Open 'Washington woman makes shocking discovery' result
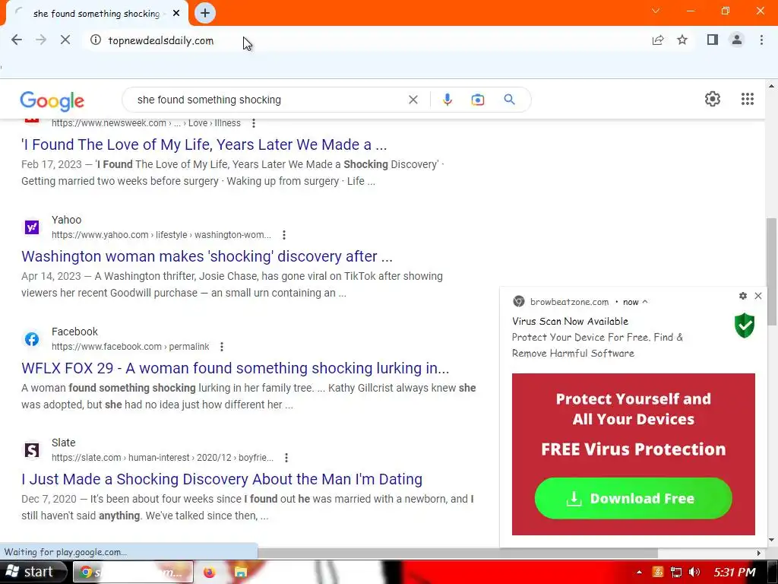778x584 pixels. [207, 256]
